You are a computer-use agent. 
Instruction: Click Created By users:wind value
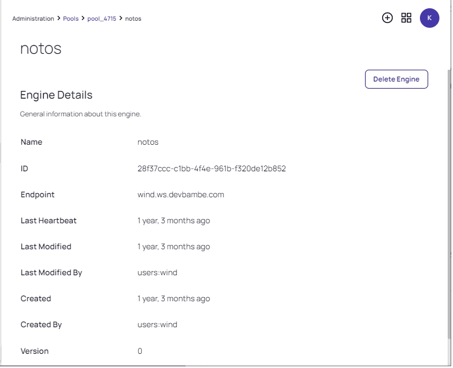[157, 325]
